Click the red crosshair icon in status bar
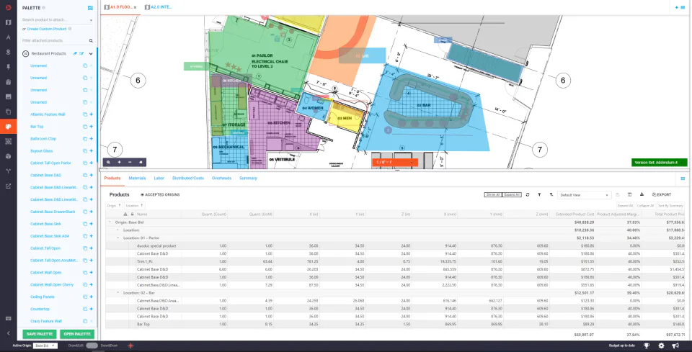Viewport: 692px width, 352px height. 130,346
